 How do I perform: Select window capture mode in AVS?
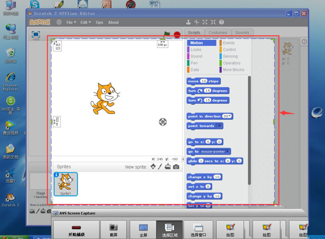point(198,230)
